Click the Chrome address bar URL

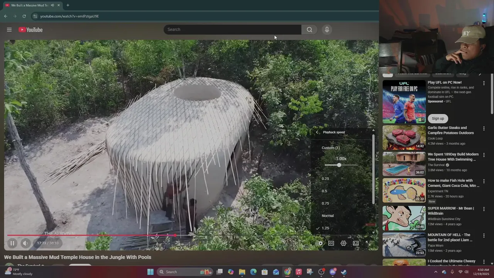[69, 16]
